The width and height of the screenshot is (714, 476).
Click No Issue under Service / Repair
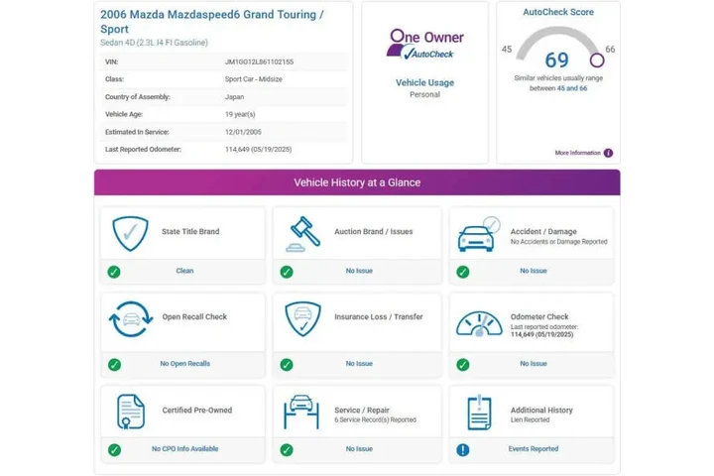(359, 448)
